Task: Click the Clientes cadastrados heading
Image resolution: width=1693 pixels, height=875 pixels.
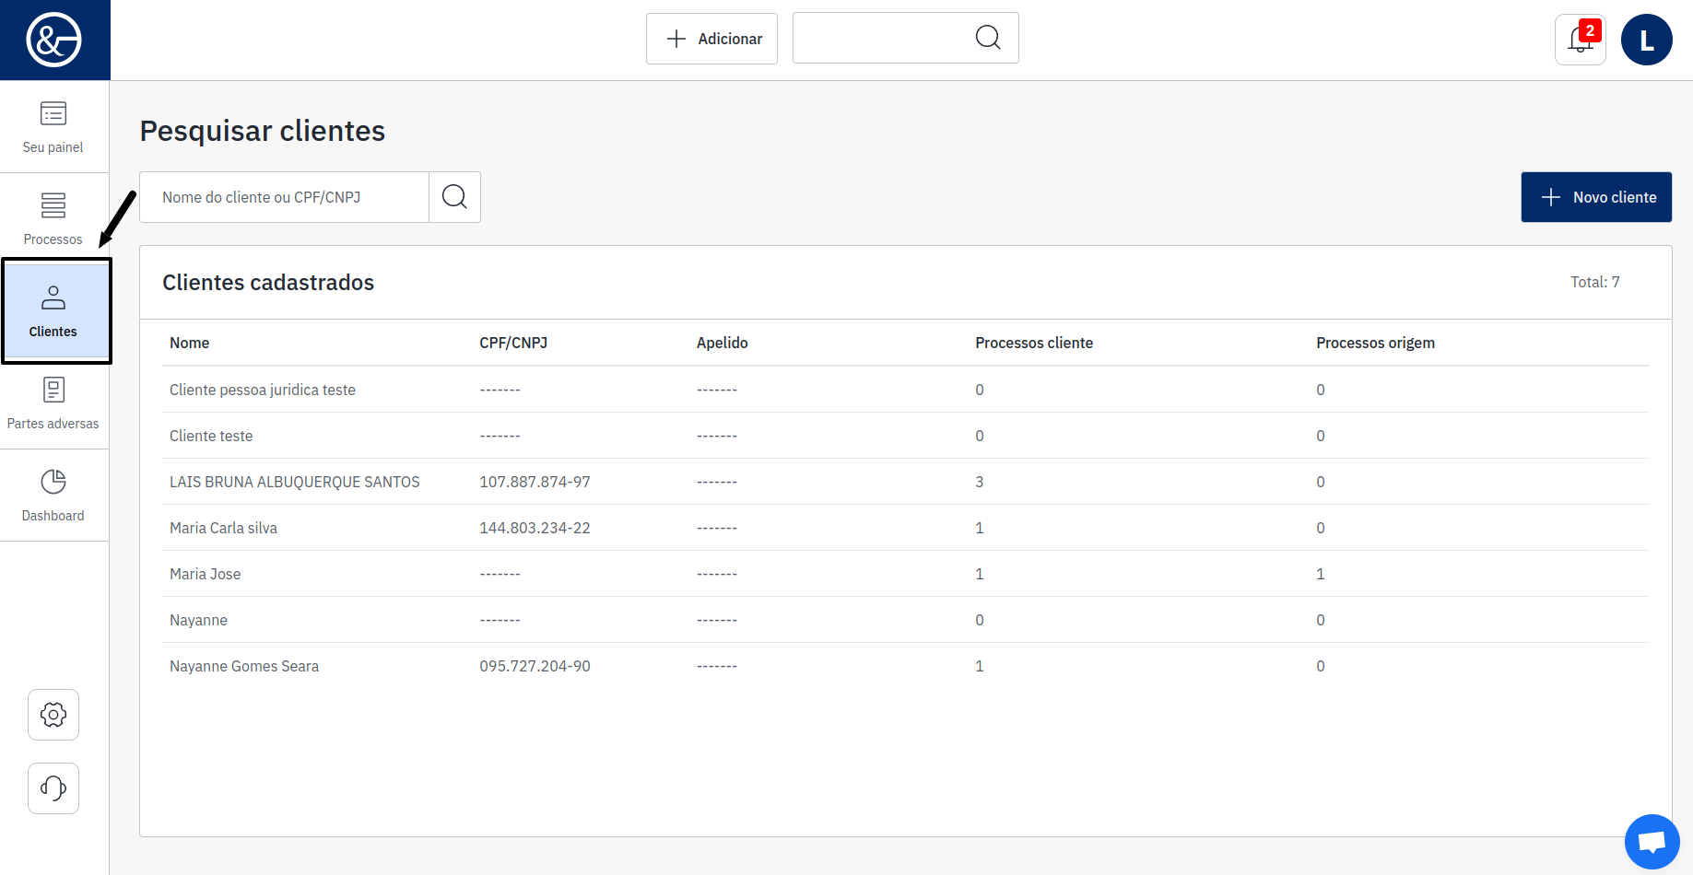Action: pyautogui.click(x=268, y=283)
